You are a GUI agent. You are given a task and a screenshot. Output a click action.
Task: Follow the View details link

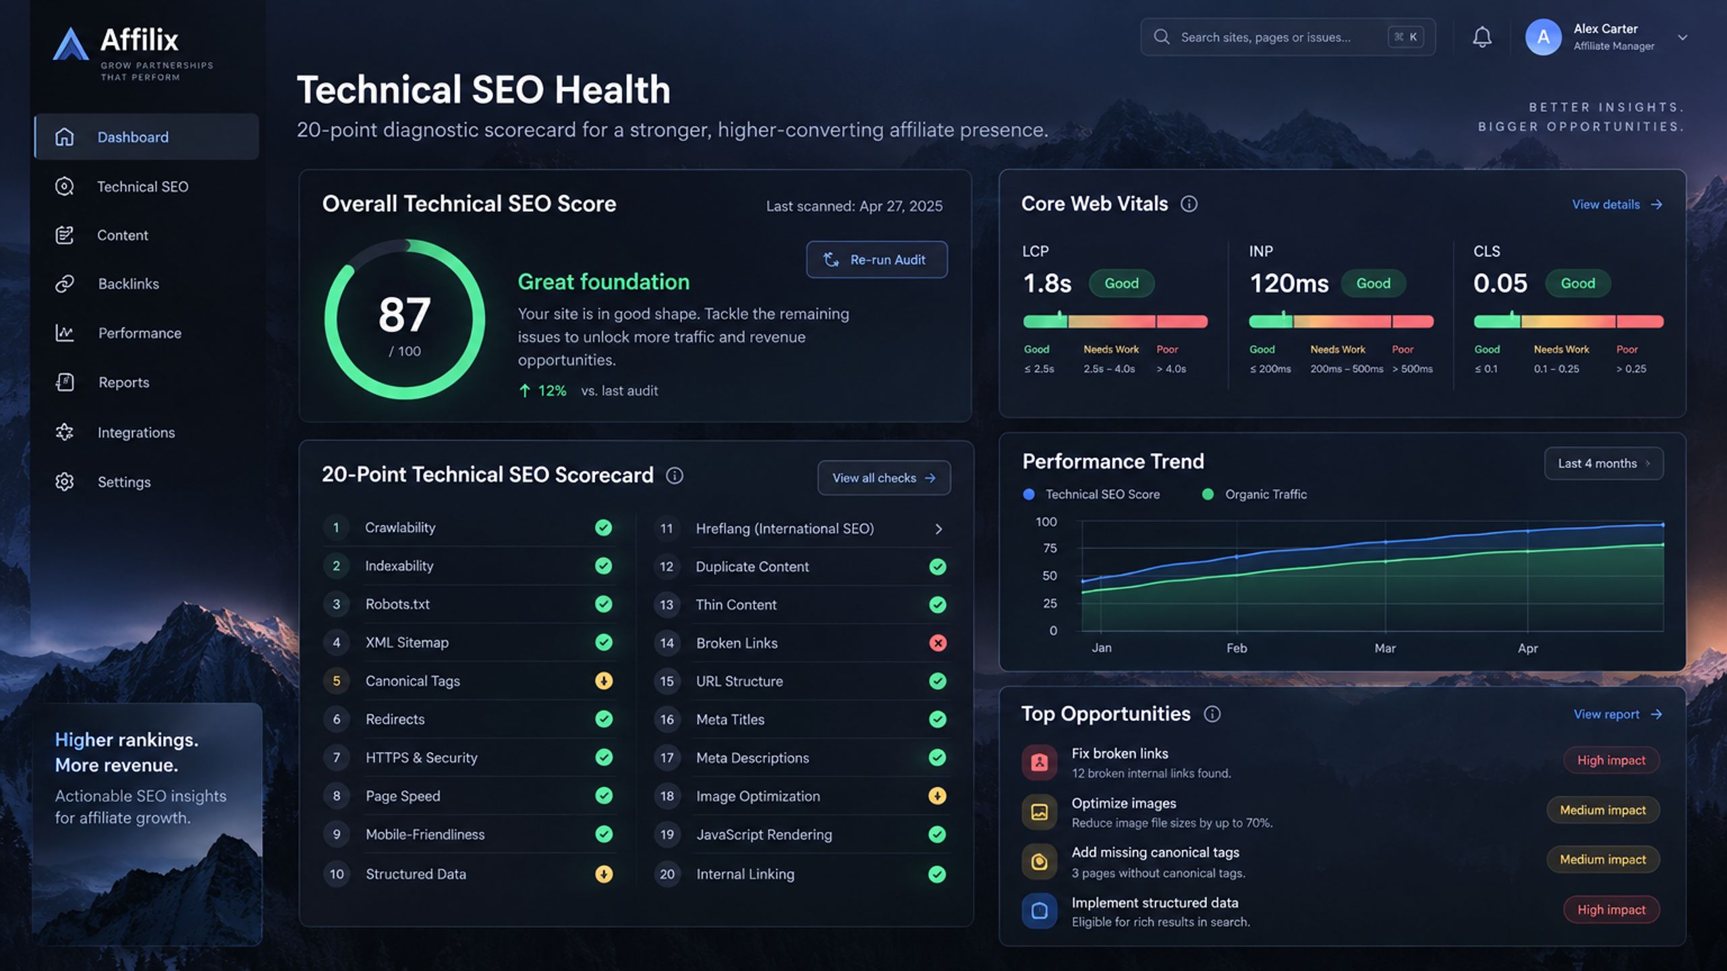point(1617,204)
